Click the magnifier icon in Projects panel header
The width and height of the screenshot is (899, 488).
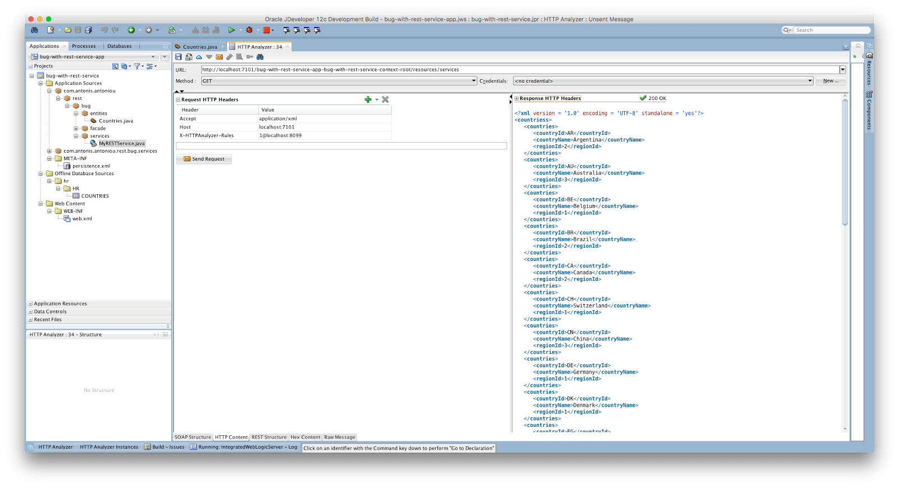(x=115, y=66)
